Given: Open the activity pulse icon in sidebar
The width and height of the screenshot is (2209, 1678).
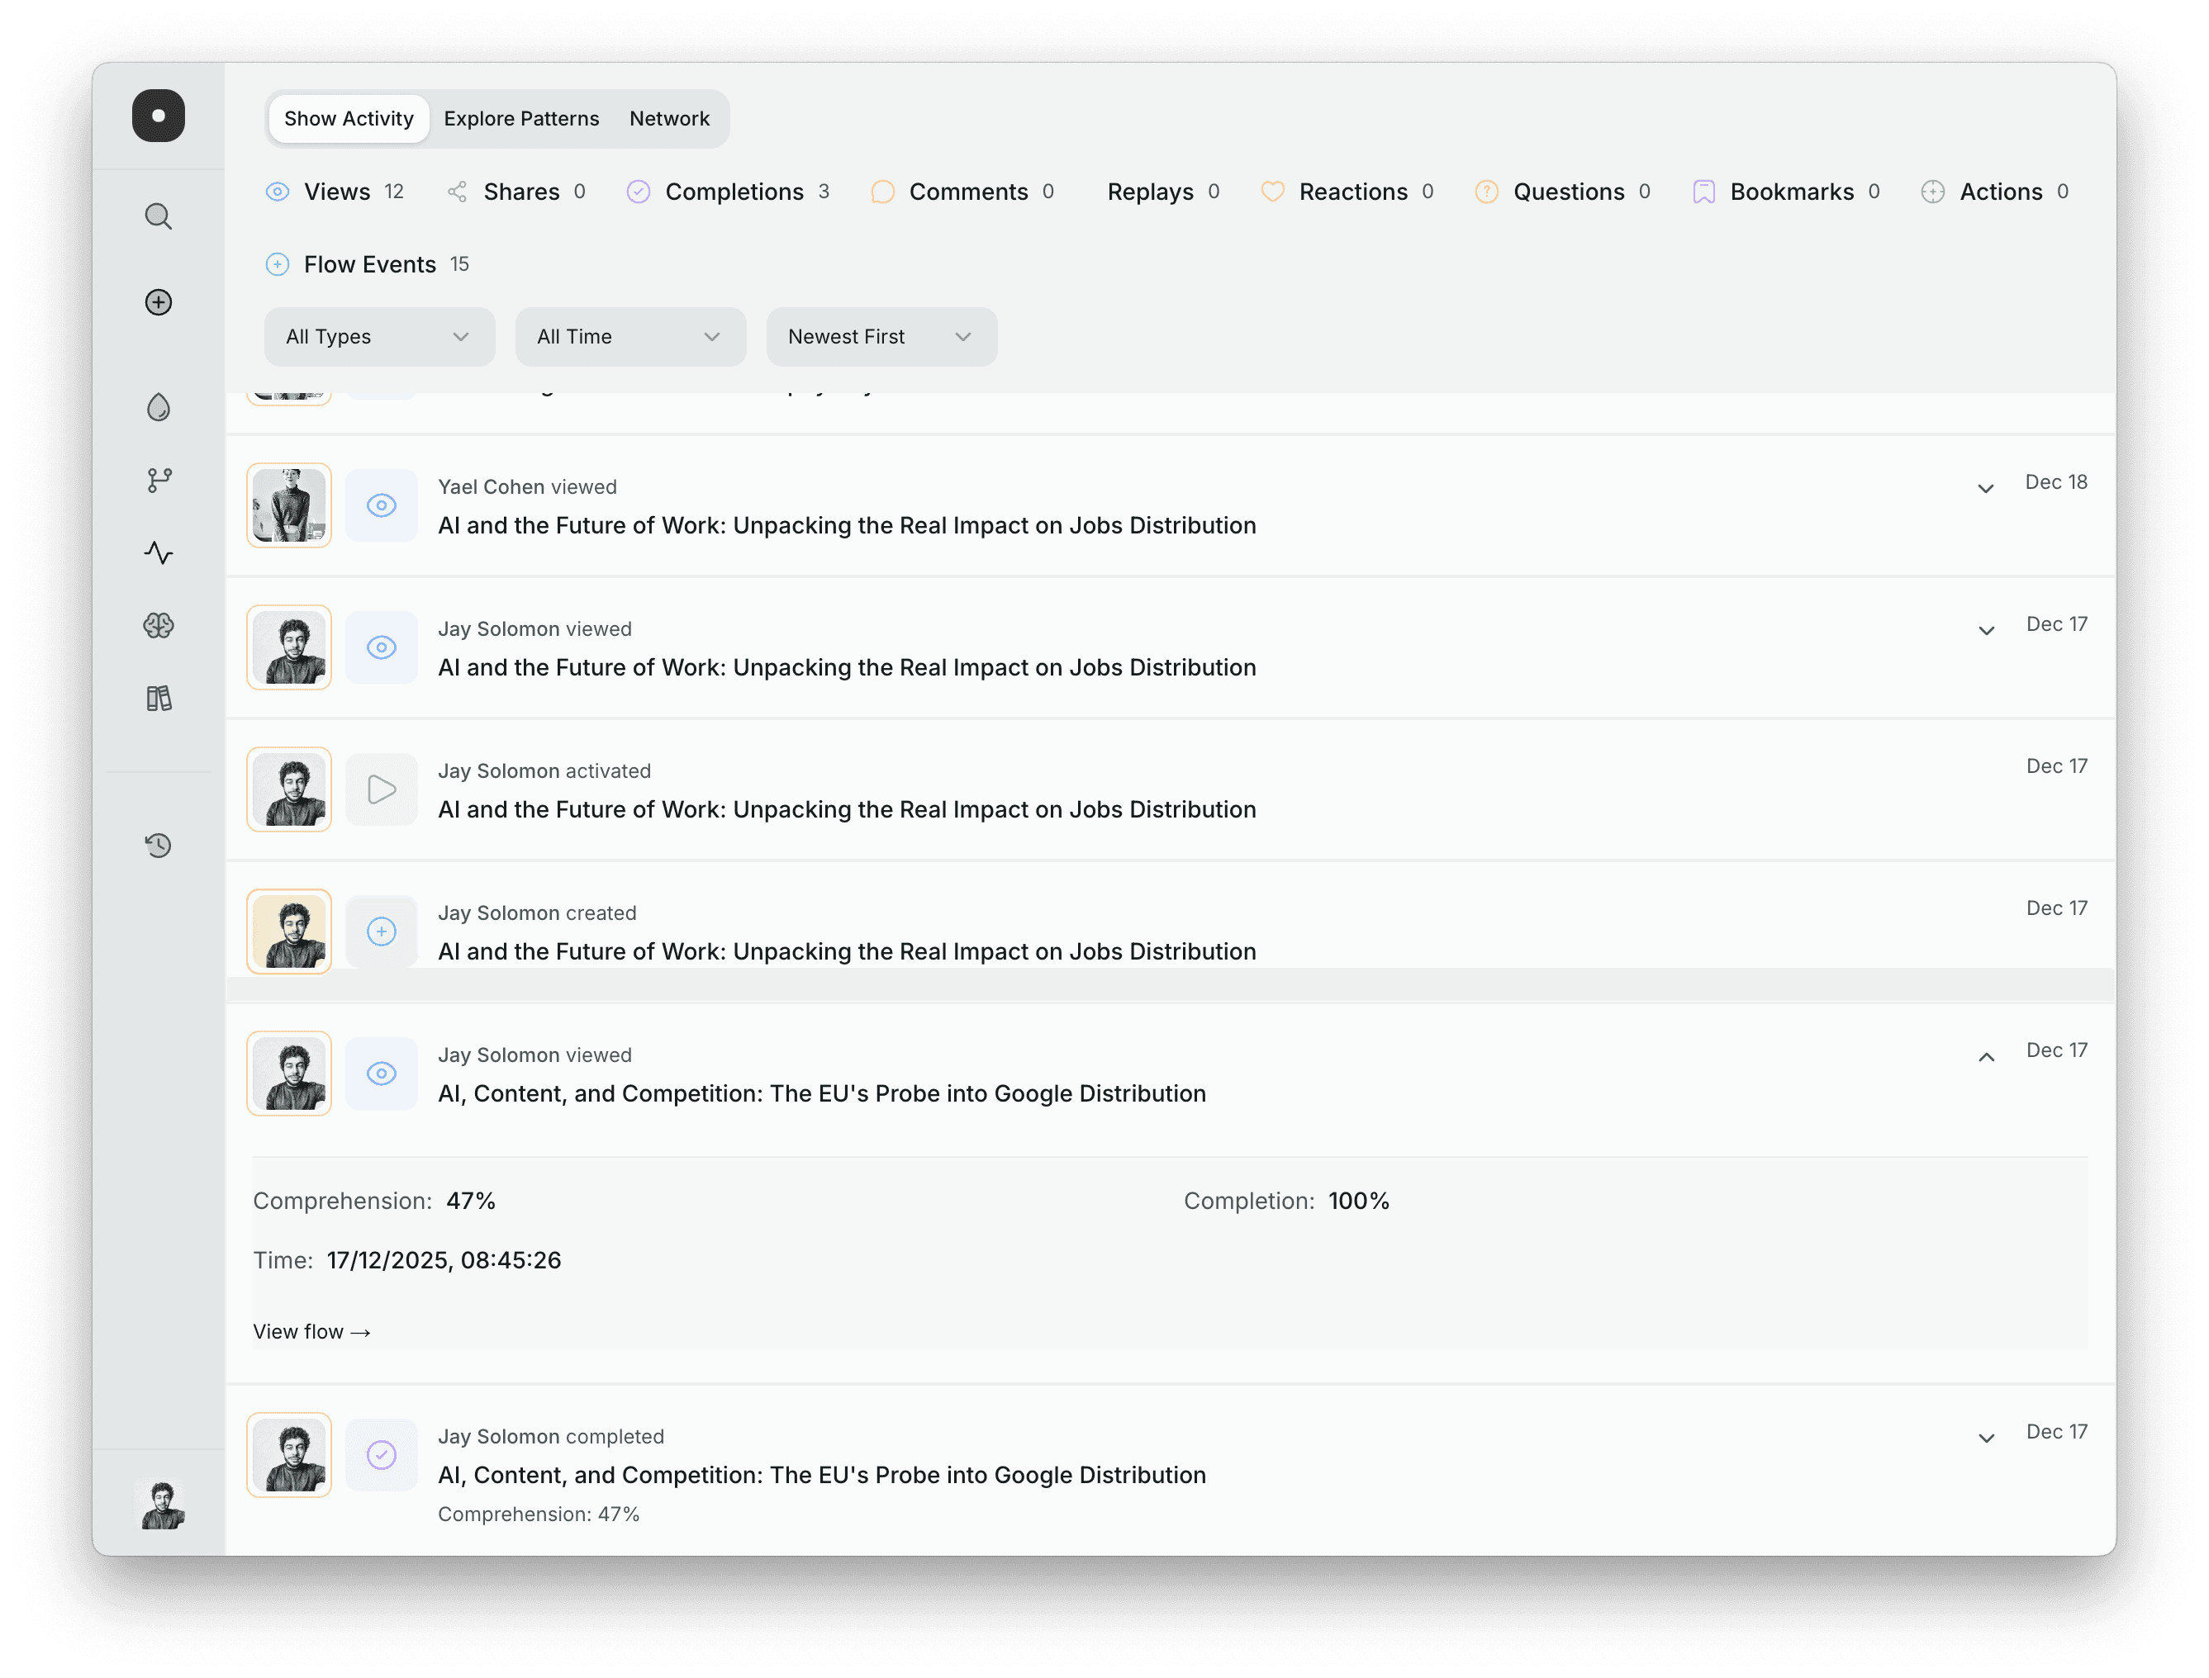Looking at the screenshot, I should coord(158,552).
